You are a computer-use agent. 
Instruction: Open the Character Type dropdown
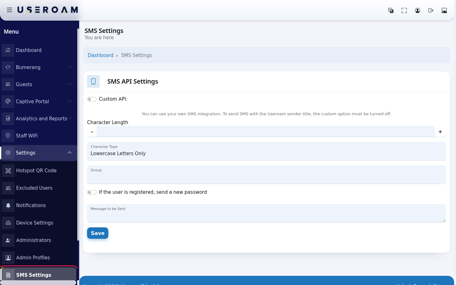266,151
